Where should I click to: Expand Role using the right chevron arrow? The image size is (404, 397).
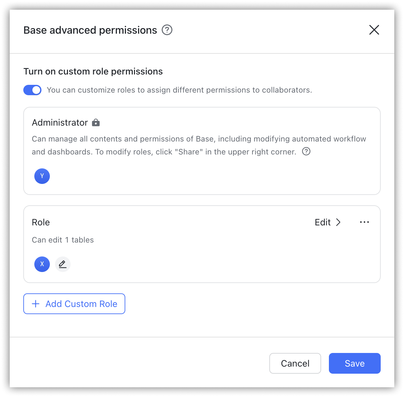[338, 222]
